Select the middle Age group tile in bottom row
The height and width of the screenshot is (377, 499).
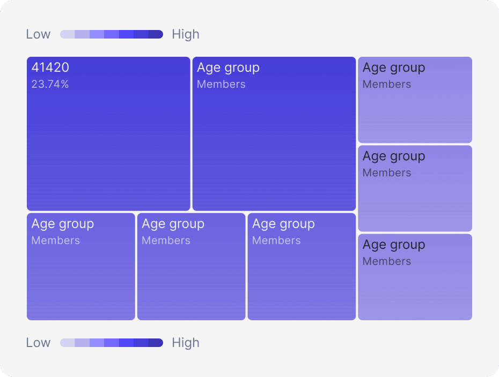point(191,273)
